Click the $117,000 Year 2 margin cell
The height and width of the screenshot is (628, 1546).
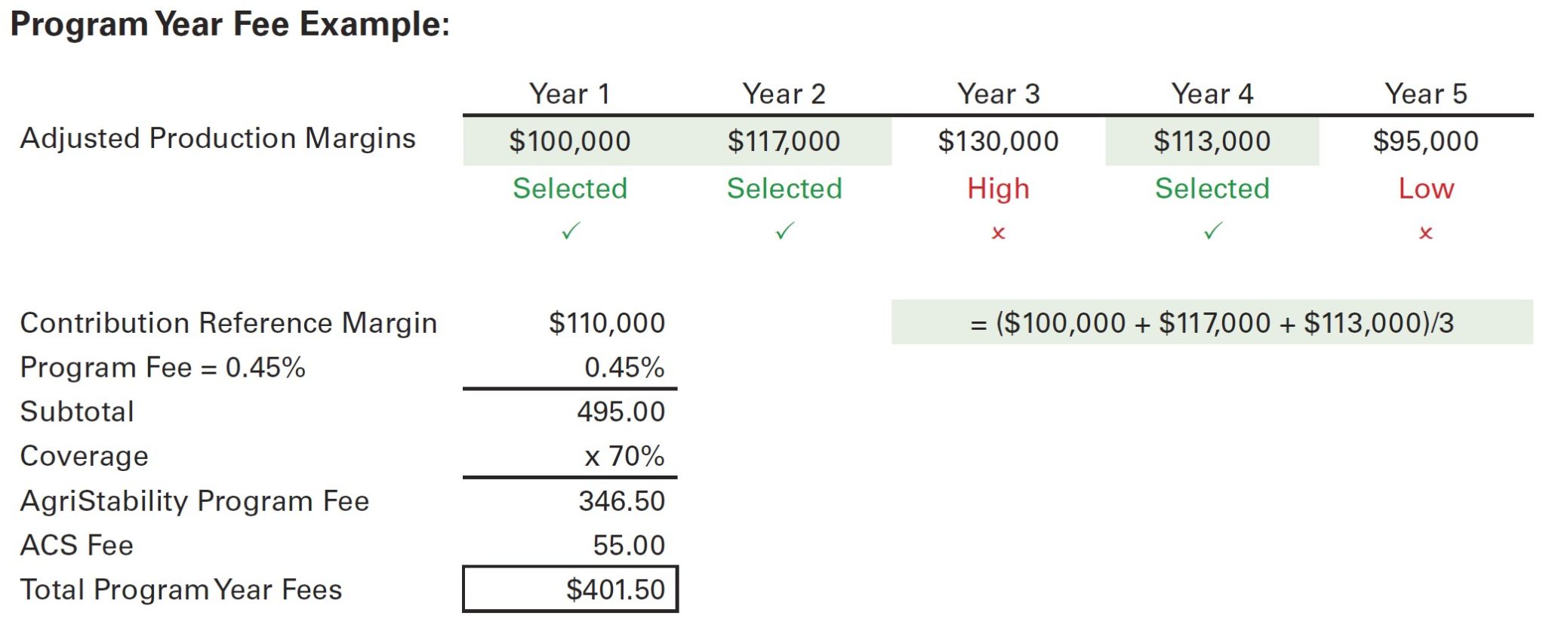[784, 141]
